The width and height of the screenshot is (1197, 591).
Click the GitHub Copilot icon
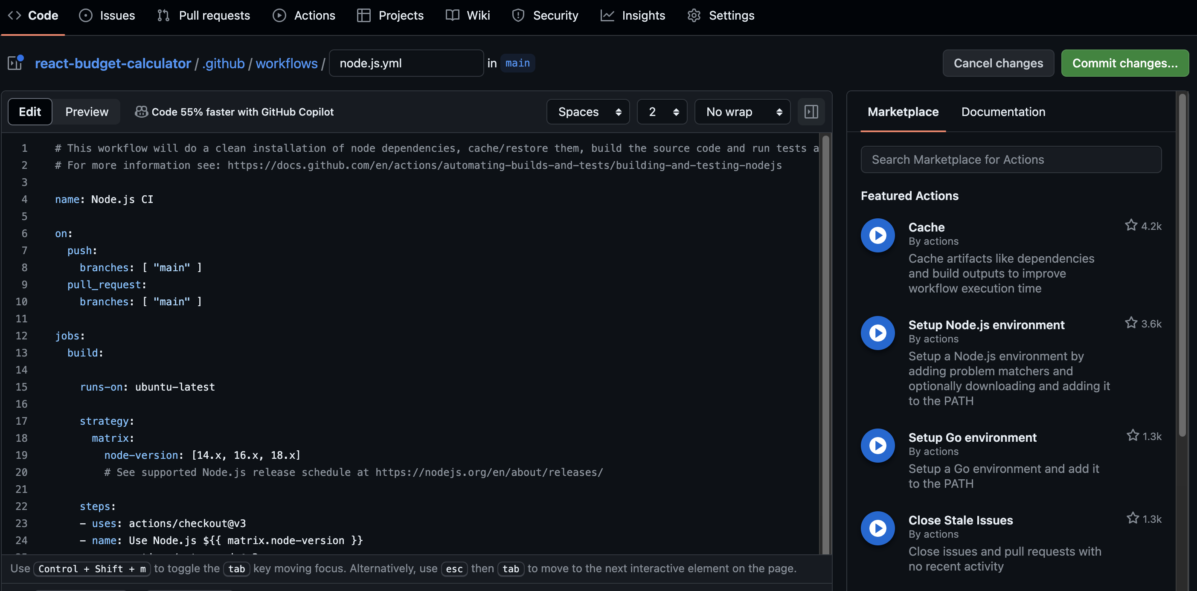tap(141, 112)
